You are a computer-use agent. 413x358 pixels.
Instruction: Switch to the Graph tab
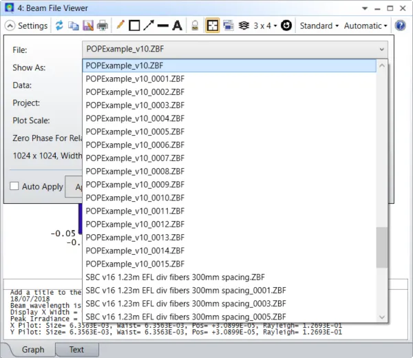[x=33, y=350]
